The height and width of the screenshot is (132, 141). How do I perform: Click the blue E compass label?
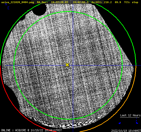(x=9, y=8)
